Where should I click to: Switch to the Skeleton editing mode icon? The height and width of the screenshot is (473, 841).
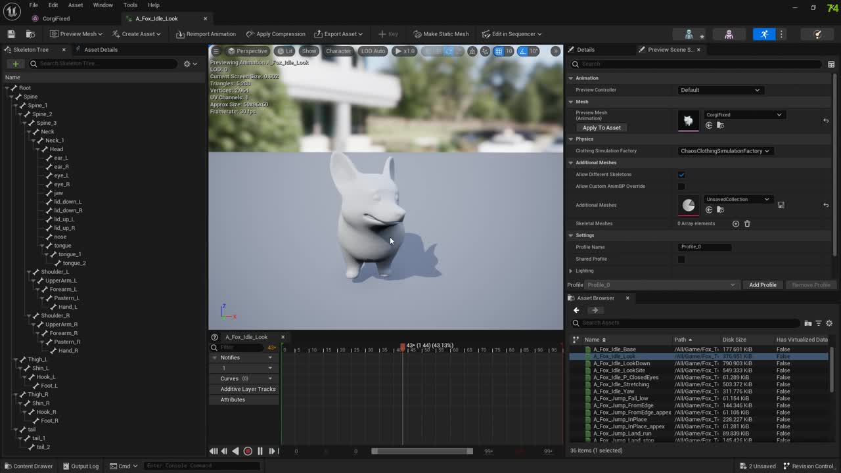pyautogui.click(x=689, y=34)
